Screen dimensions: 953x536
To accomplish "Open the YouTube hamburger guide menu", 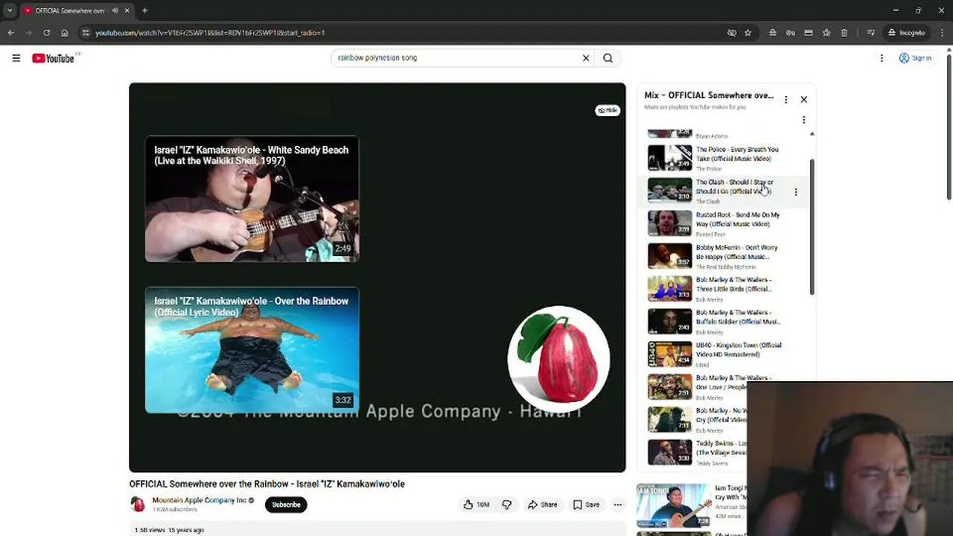I will point(16,58).
